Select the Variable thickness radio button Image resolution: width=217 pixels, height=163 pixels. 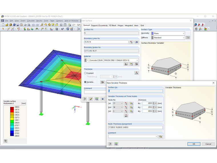[85, 82]
